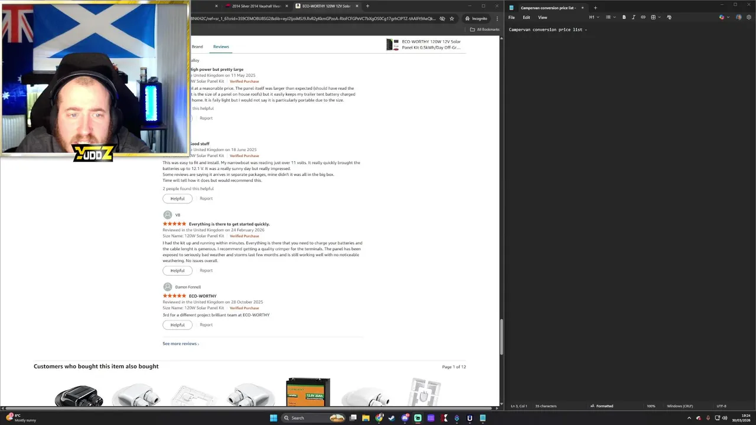Open the 12.8V battery product thumbnail

coord(308,393)
